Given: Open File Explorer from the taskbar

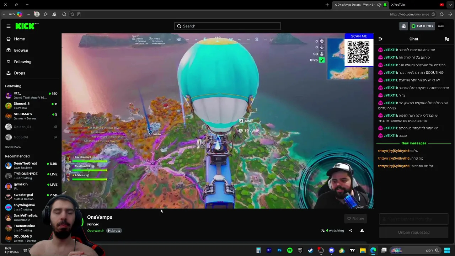Looking at the screenshot, I should coord(363,250).
